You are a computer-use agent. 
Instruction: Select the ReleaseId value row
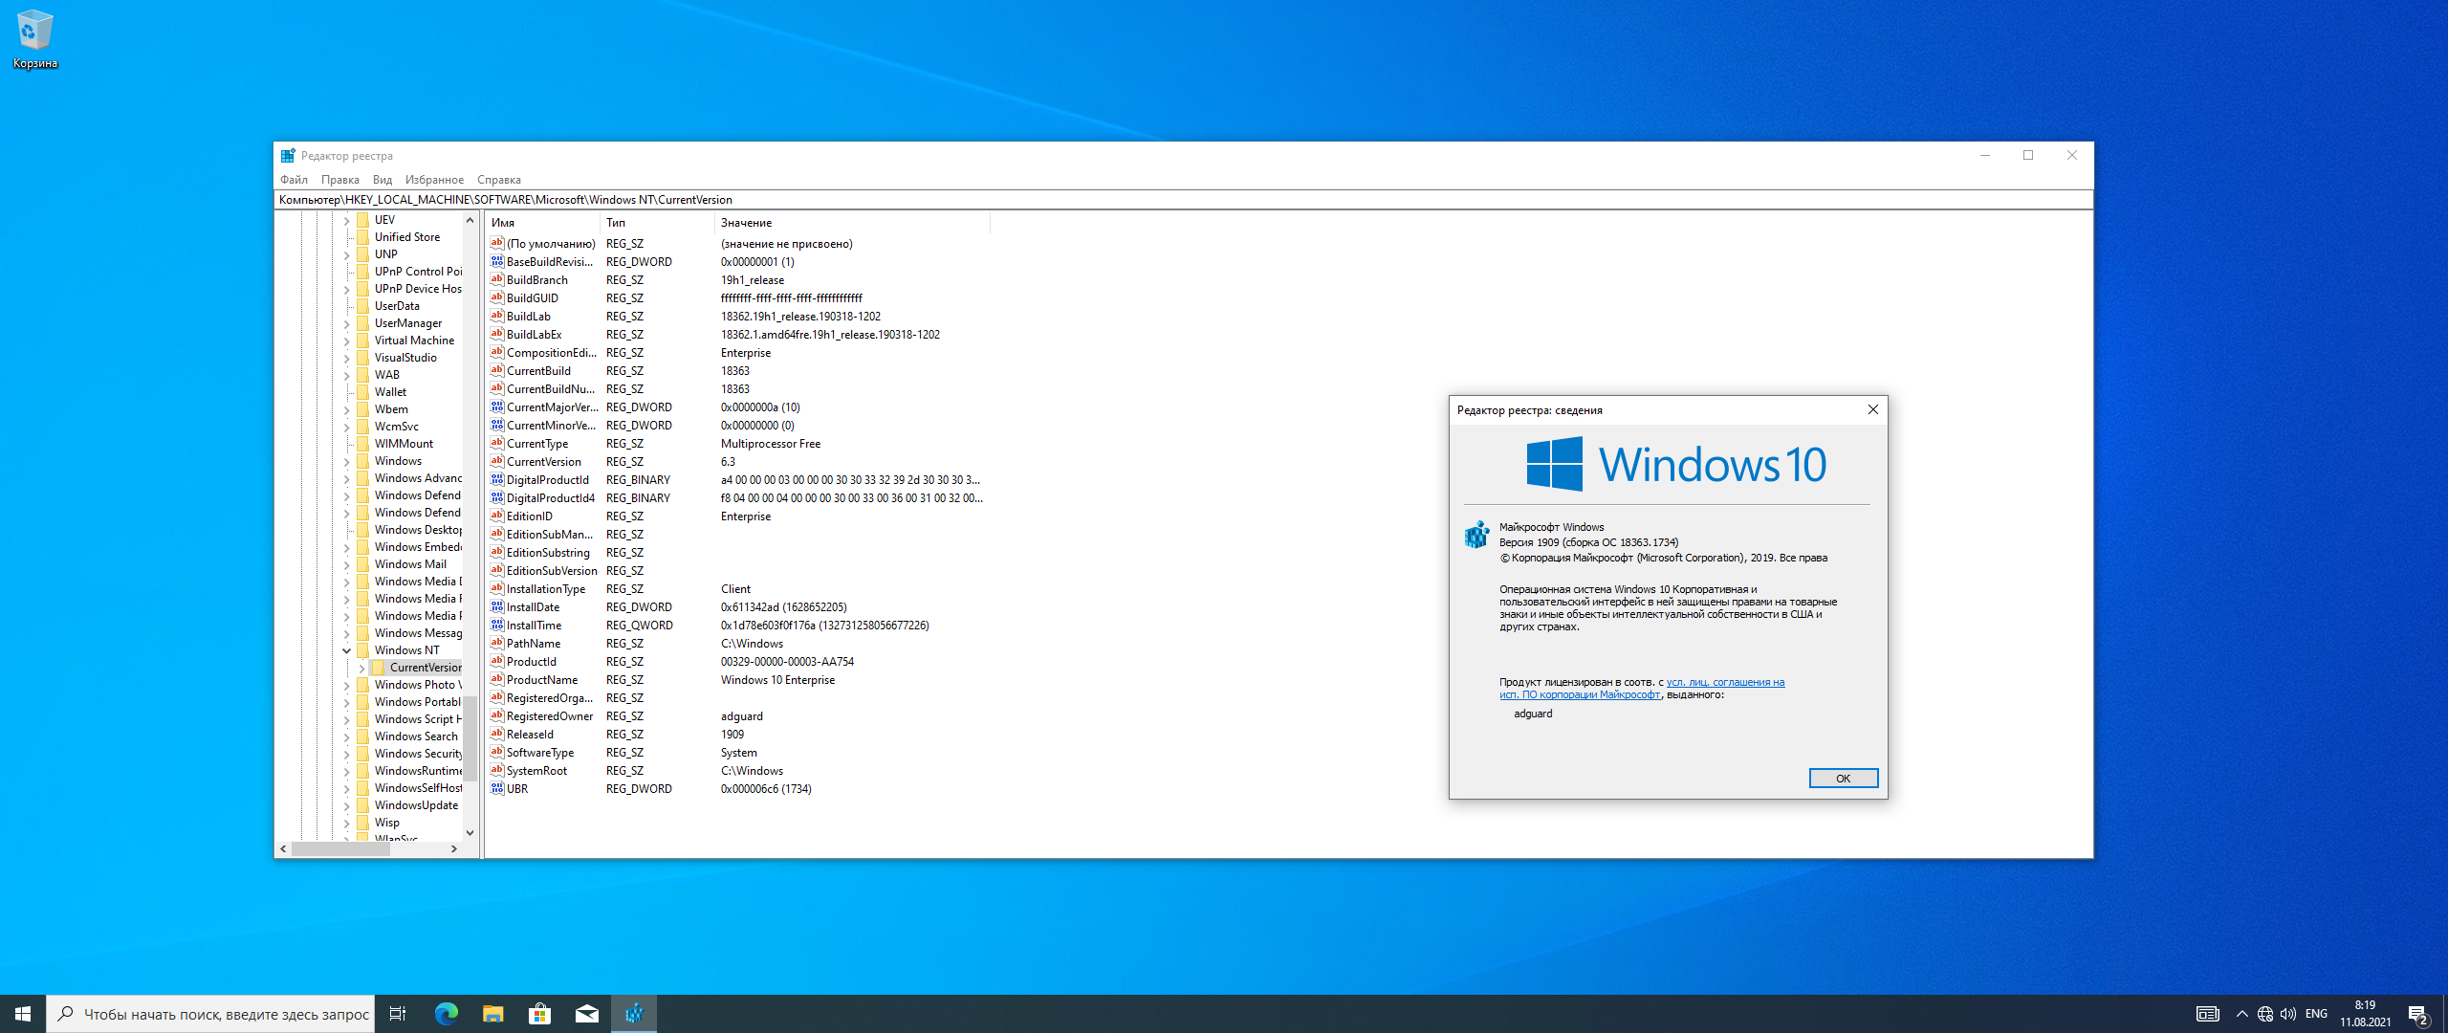pyautogui.click(x=738, y=735)
